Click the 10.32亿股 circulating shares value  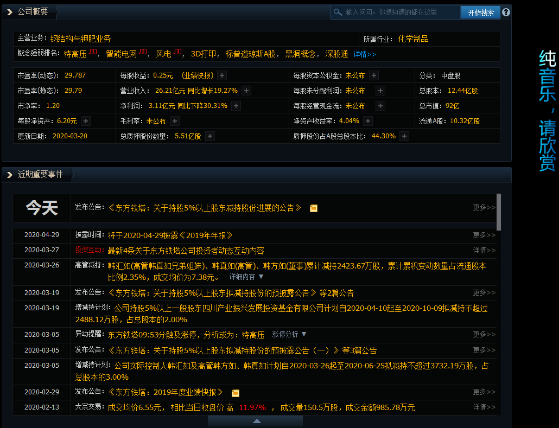click(465, 121)
